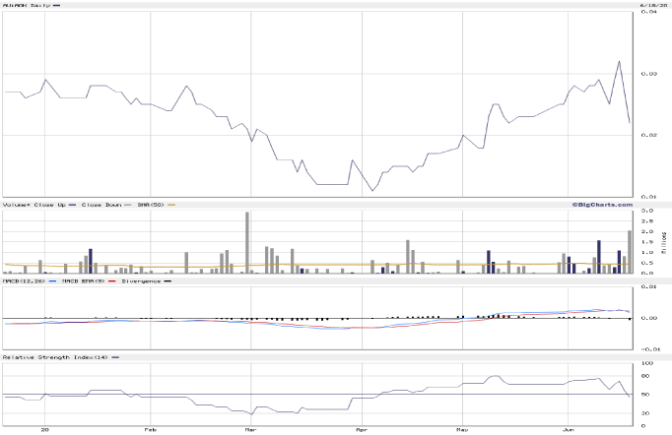This screenshot has height=435, width=672.
Task: Select the Apr marker on the time axis
Action: pos(362,429)
